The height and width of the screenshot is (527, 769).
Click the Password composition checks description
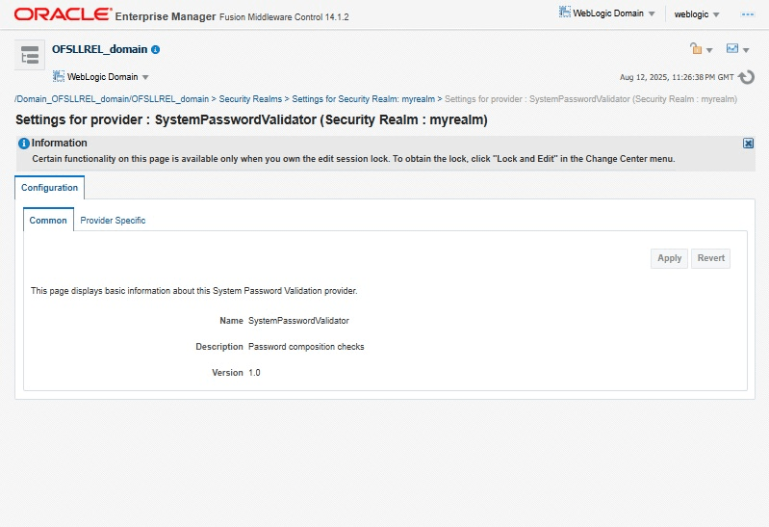coord(306,347)
